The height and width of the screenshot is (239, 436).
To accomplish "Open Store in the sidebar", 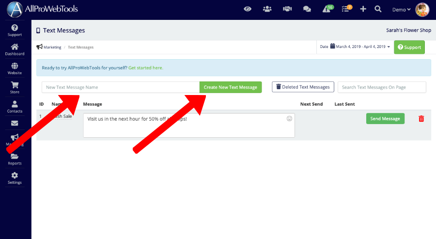I will 15,88.
